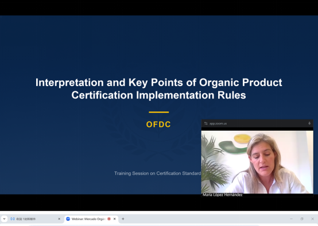Restore down the browser window
The width and height of the screenshot is (318, 226).
302,219
